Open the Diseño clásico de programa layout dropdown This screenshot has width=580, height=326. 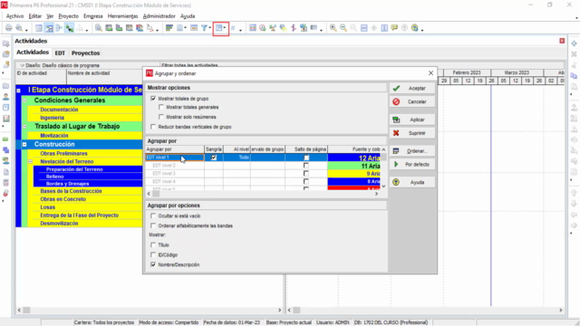pyautogui.click(x=22, y=65)
